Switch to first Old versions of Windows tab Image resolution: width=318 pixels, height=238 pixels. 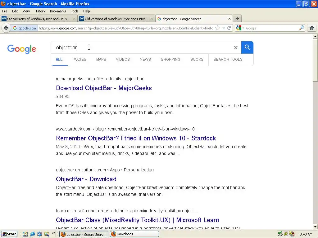[39, 19]
